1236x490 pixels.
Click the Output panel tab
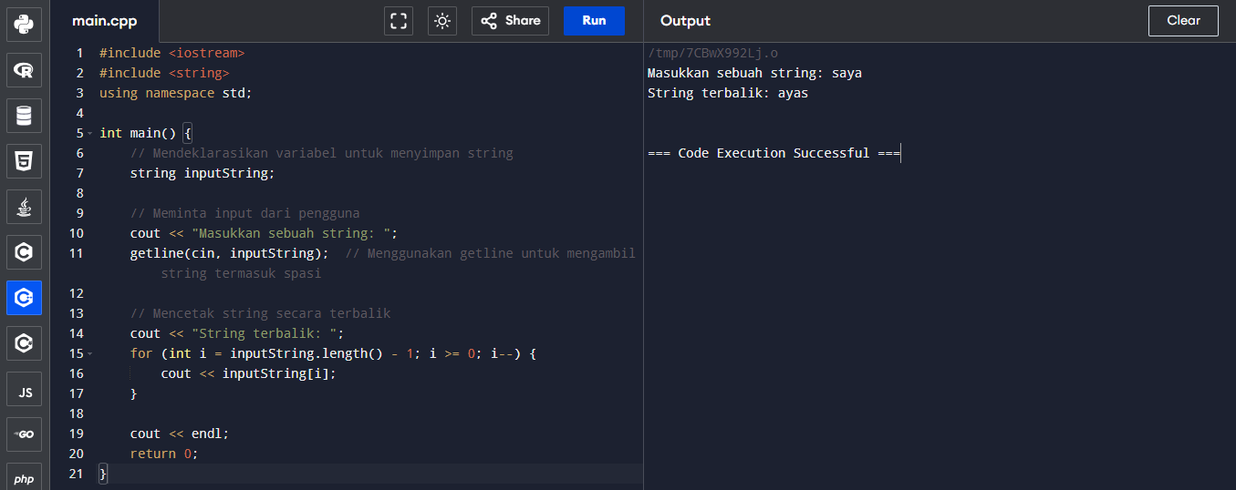685,21
